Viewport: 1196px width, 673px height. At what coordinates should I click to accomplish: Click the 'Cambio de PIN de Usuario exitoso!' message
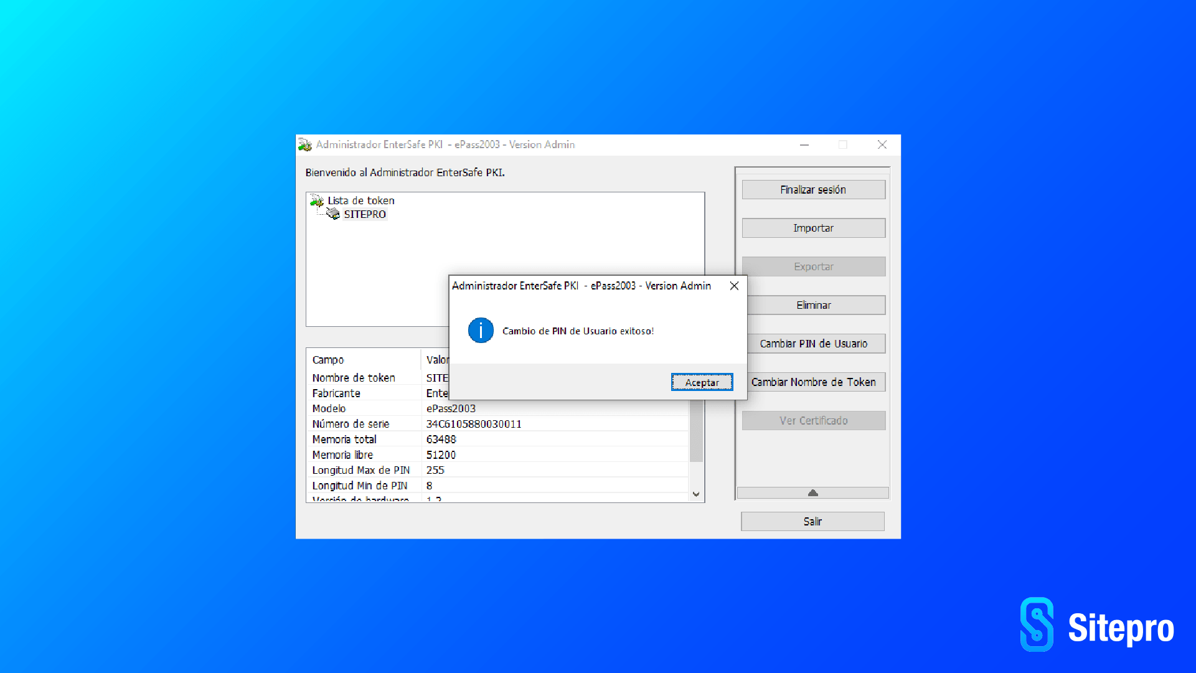578,331
